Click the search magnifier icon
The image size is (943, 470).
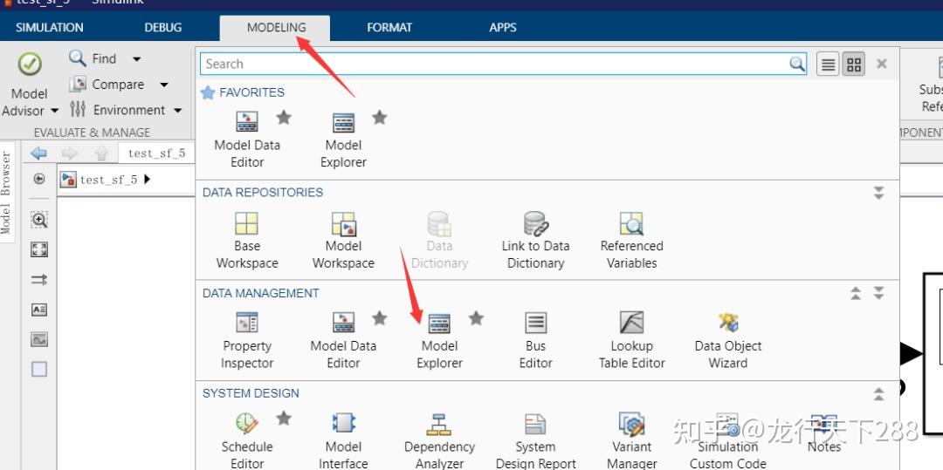(797, 64)
